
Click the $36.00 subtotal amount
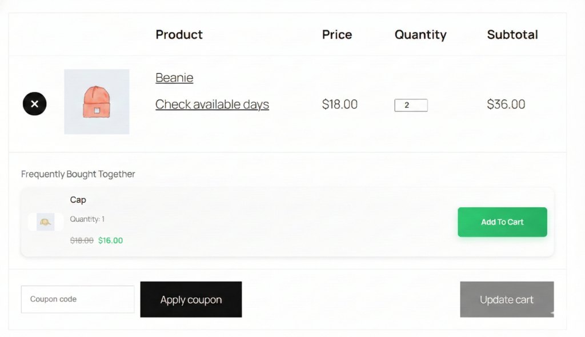click(x=506, y=105)
